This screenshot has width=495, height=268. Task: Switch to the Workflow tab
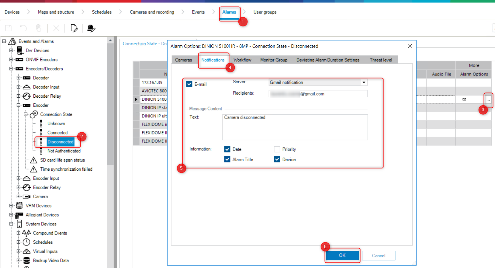pyautogui.click(x=242, y=60)
